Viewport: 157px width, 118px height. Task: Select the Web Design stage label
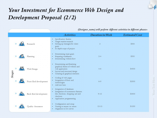point(32,69)
